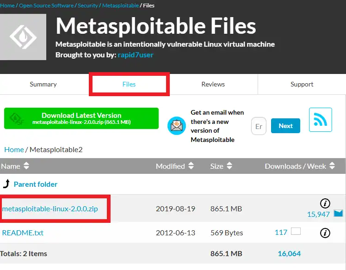Click the Parent folder up-arrow icon
This screenshot has width=346, height=270.
coord(6,184)
